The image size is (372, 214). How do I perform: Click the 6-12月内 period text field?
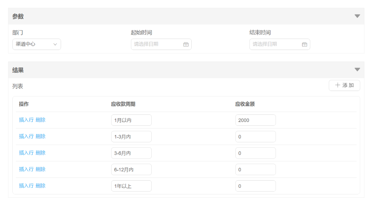131,170
